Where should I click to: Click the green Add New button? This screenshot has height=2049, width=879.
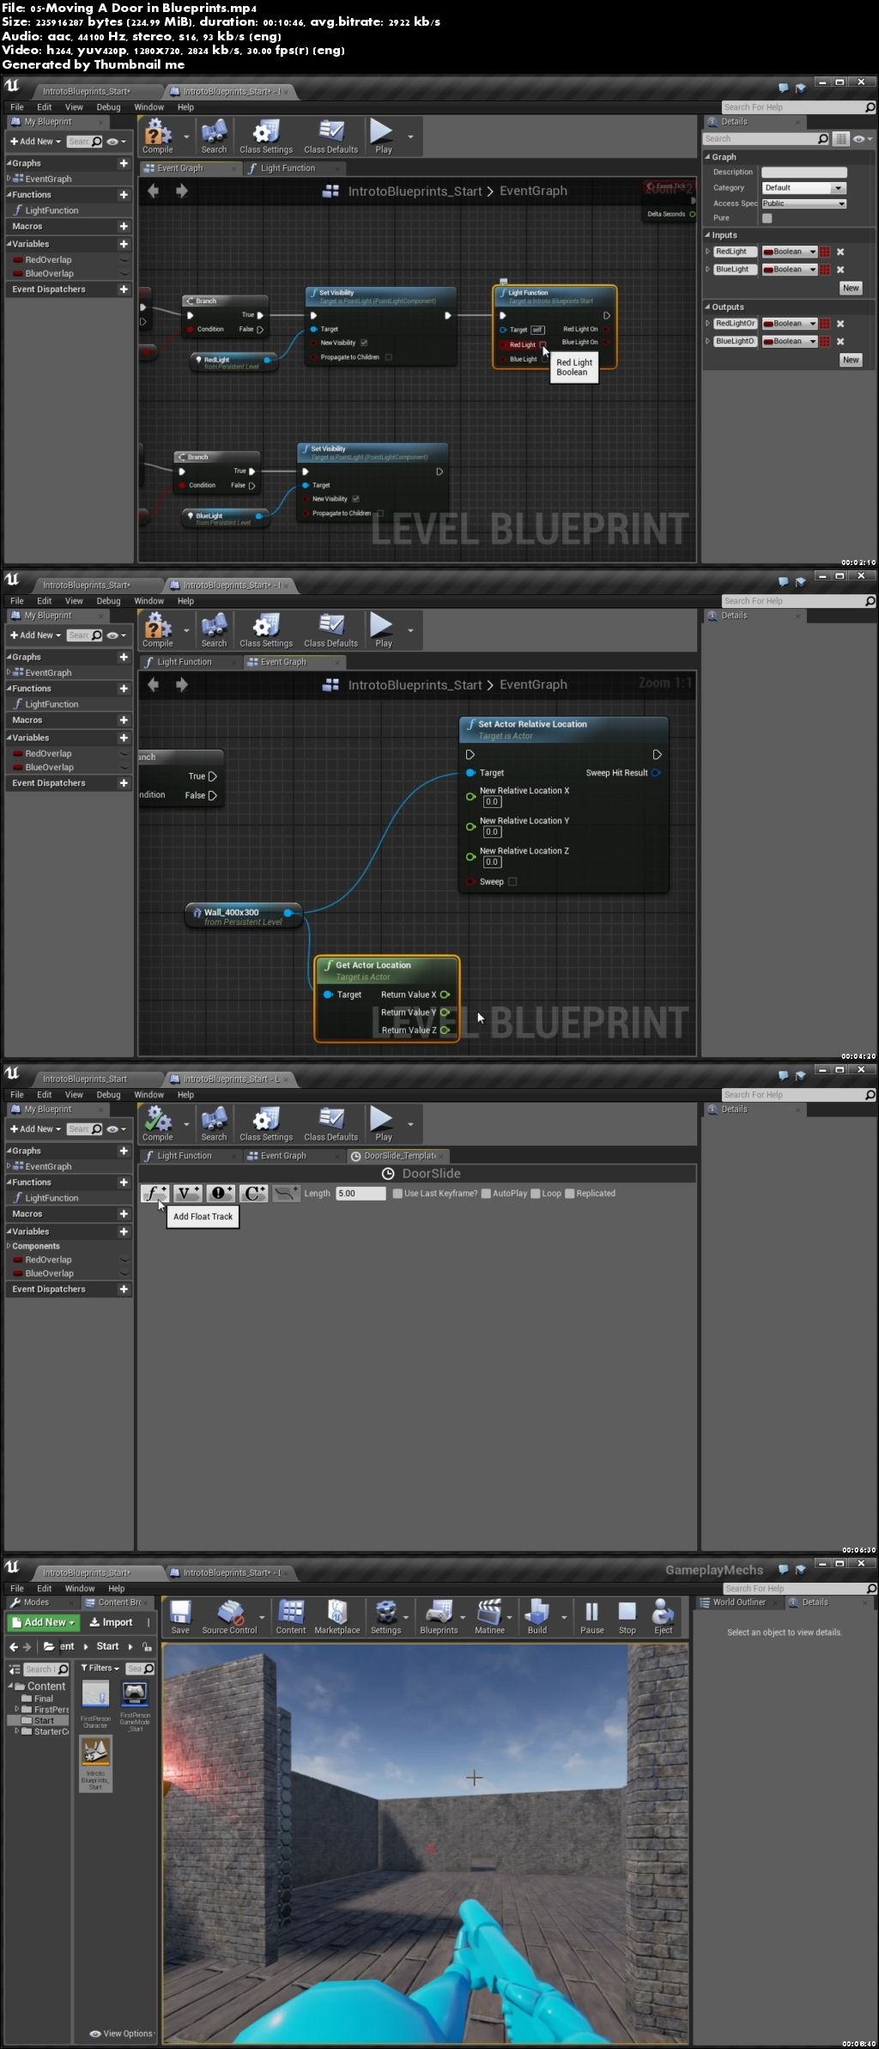point(44,1623)
